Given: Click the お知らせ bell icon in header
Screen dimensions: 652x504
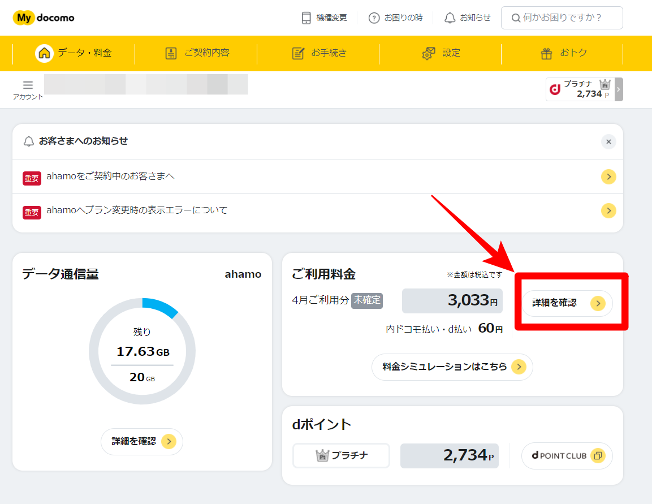Looking at the screenshot, I should (450, 18).
